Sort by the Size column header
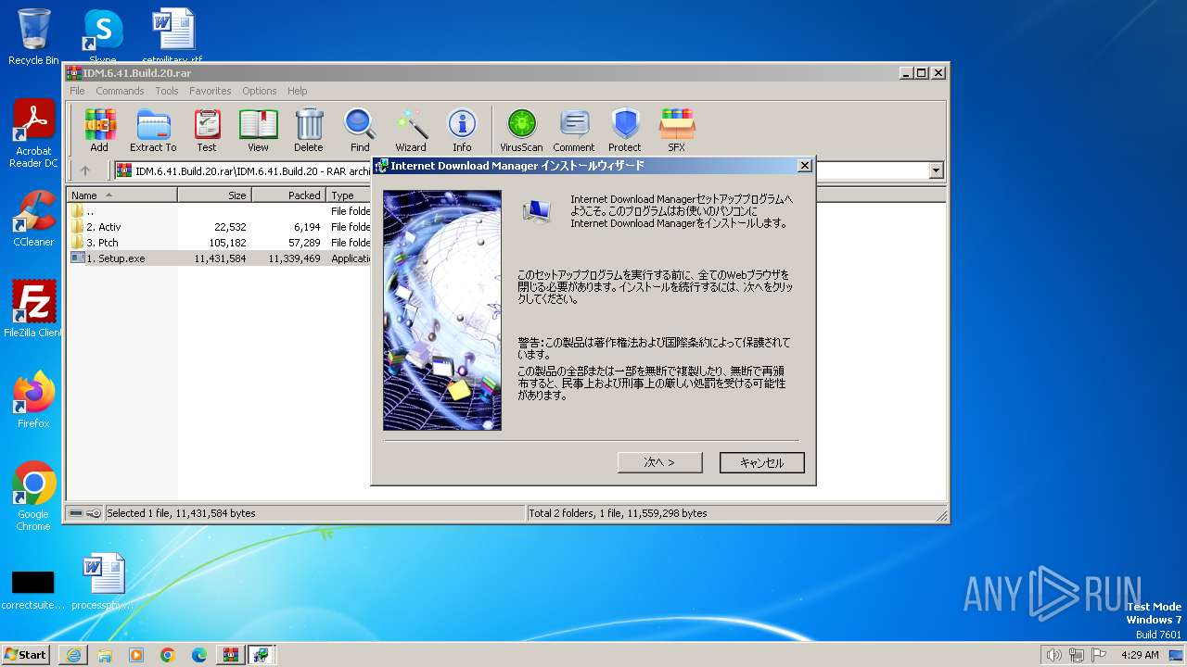1187x667 pixels. point(214,195)
